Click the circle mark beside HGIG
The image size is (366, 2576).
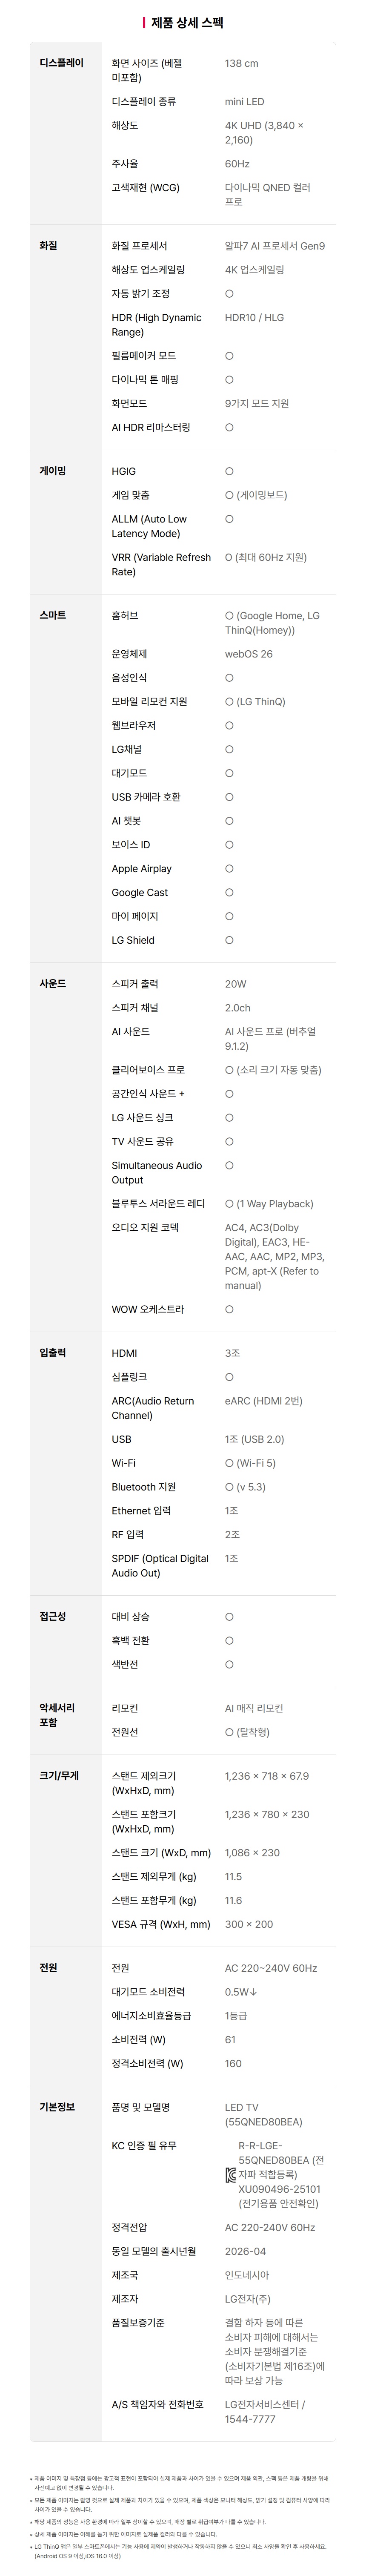click(x=229, y=471)
